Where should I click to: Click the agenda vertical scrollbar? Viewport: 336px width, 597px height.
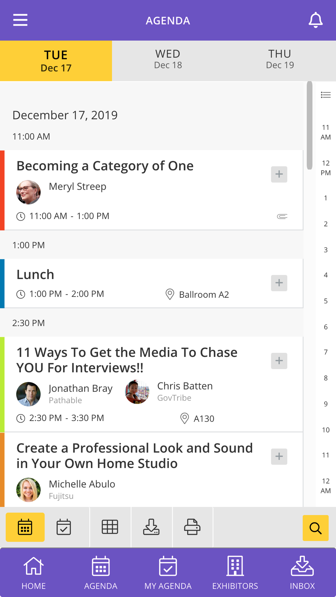click(x=309, y=125)
